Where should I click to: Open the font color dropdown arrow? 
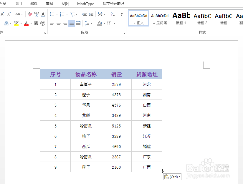click(31, 23)
